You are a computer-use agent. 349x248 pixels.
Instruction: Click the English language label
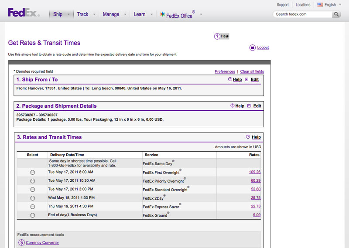pyautogui.click(x=330, y=5)
